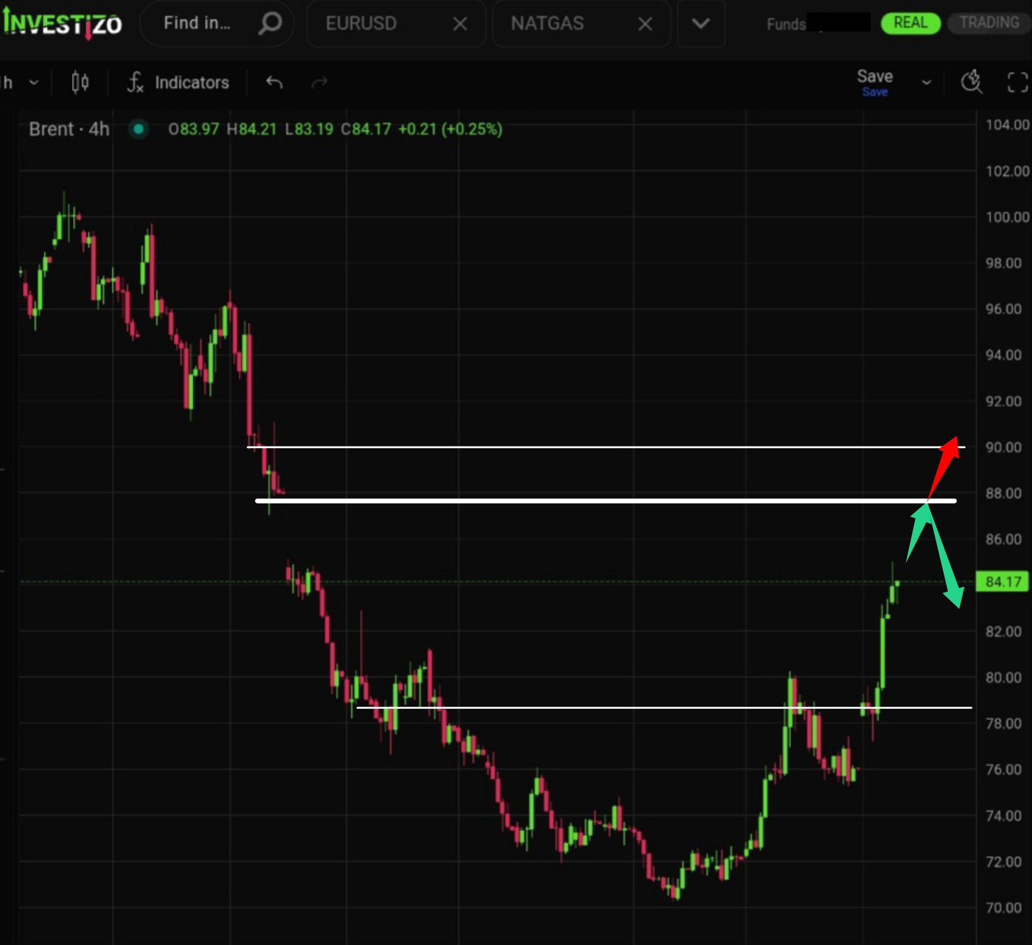Viewport: 1032px width, 945px height.
Task: Click the 88.00 price axis label
Action: 1003,493
